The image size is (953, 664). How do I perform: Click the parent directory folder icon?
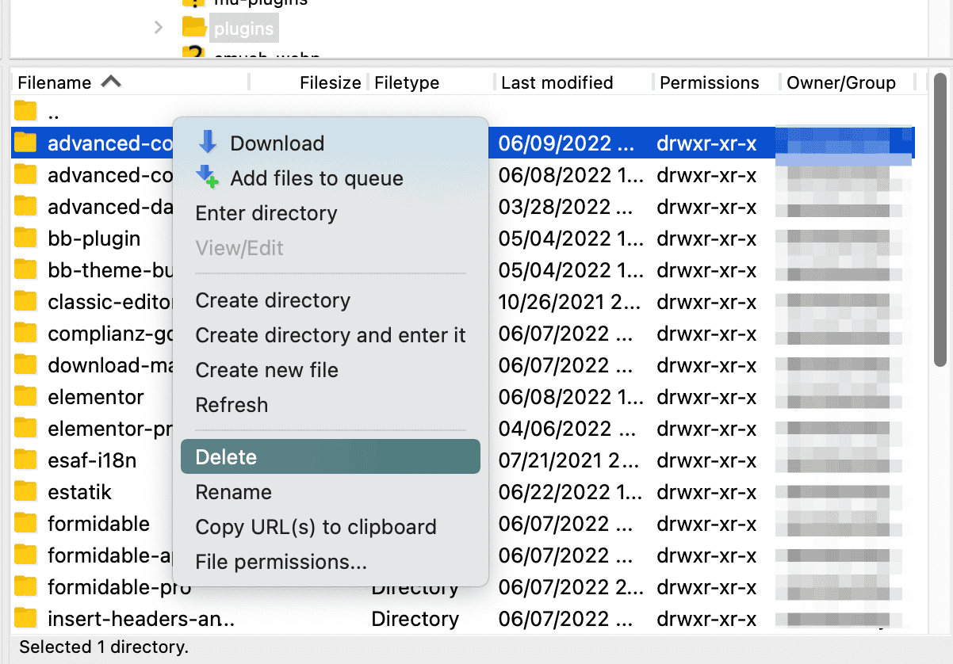[26, 112]
